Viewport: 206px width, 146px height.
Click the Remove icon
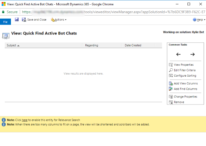(x=171, y=102)
